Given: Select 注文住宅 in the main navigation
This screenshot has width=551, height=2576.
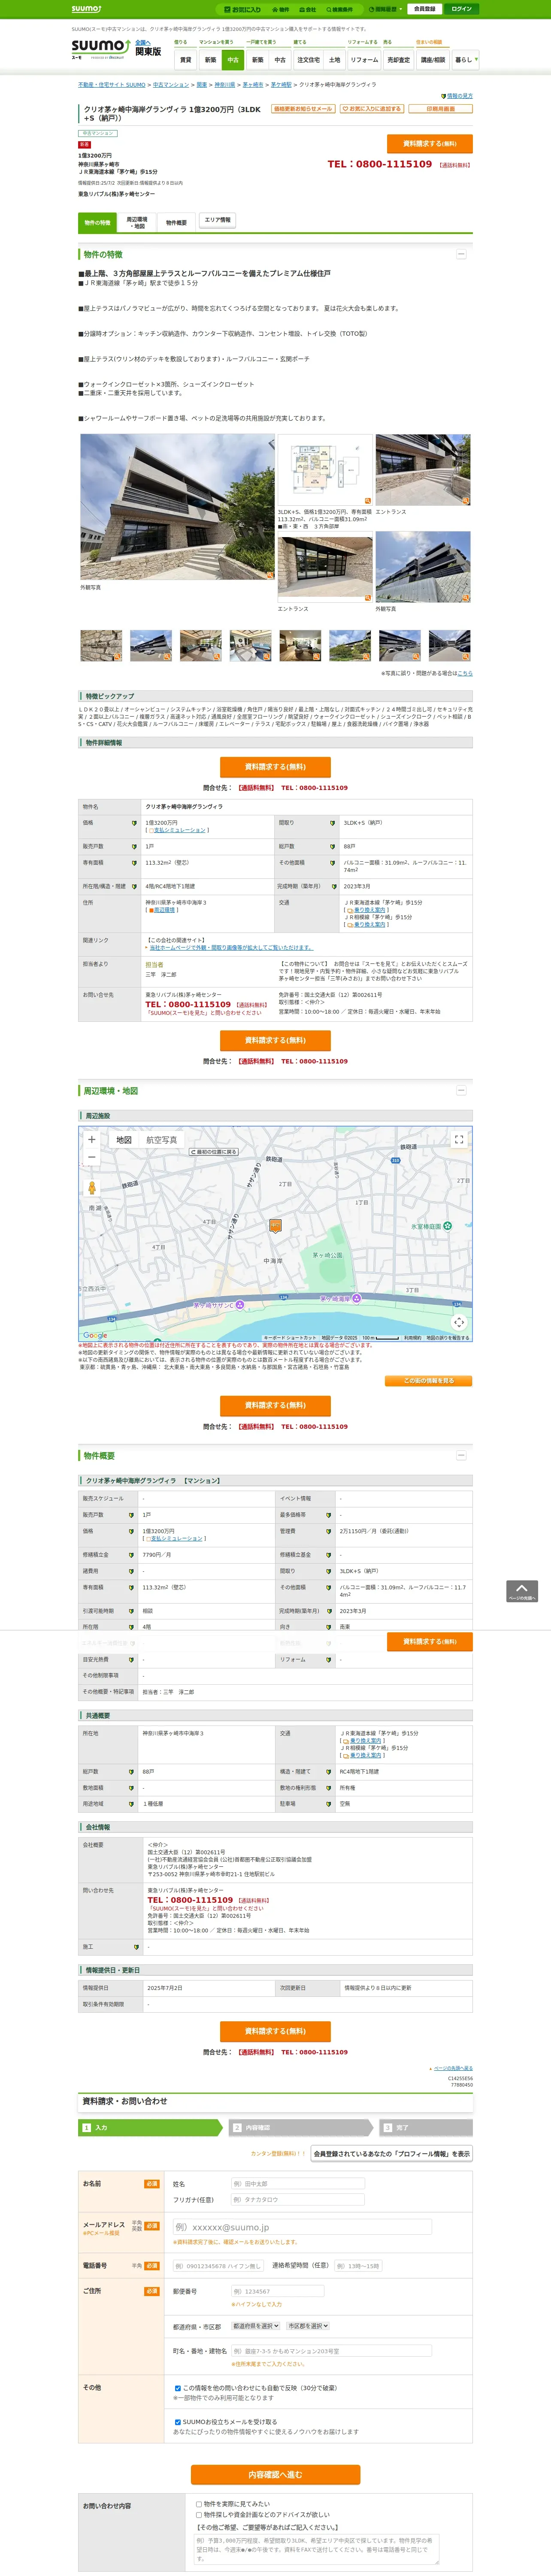Looking at the screenshot, I should pos(308,60).
